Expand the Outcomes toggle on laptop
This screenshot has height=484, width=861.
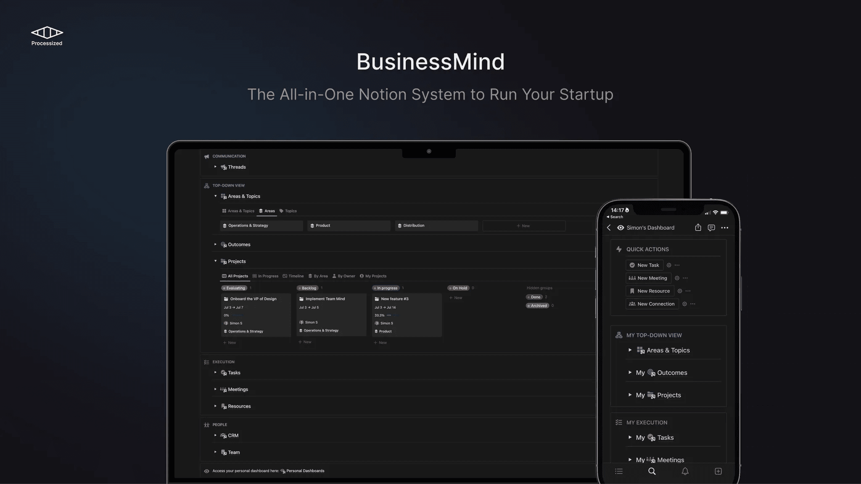[x=215, y=244]
